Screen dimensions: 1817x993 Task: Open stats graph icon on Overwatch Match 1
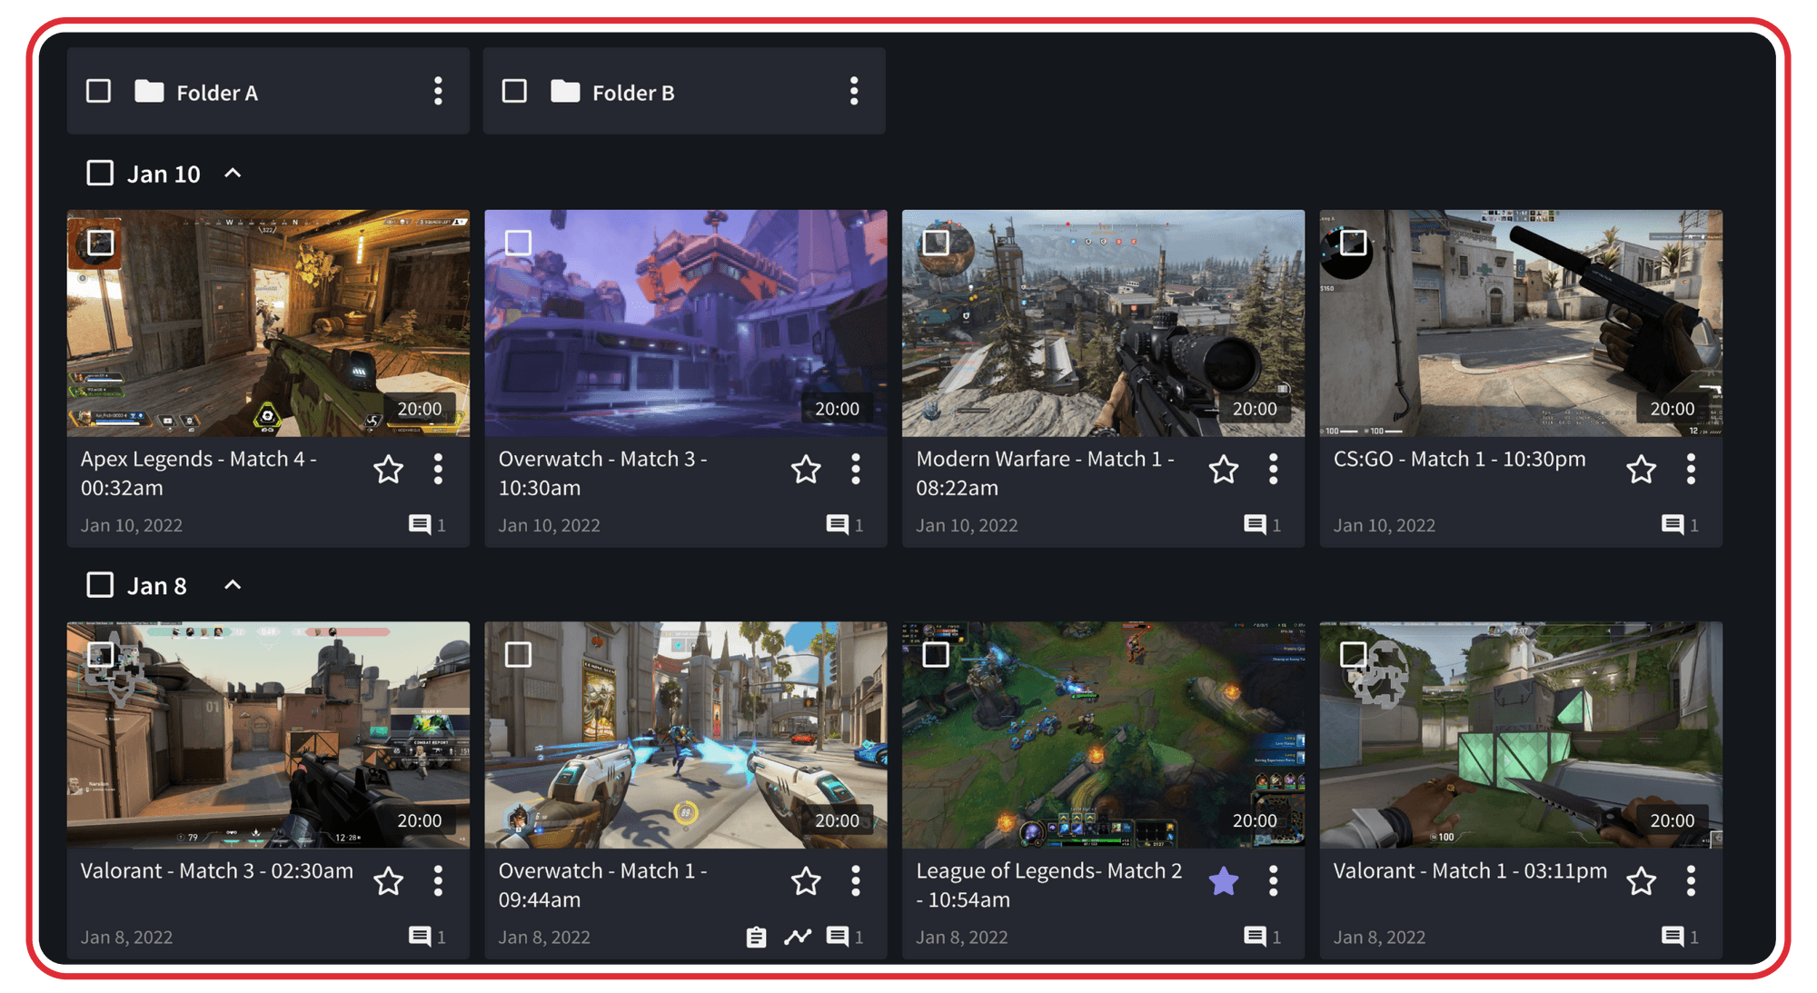click(797, 936)
